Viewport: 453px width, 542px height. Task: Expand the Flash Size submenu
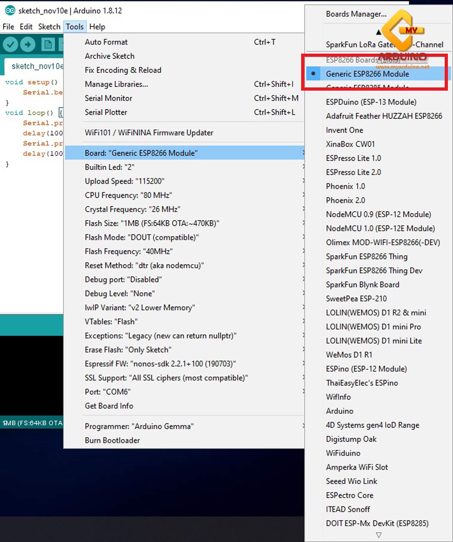click(x=152, y=223)
